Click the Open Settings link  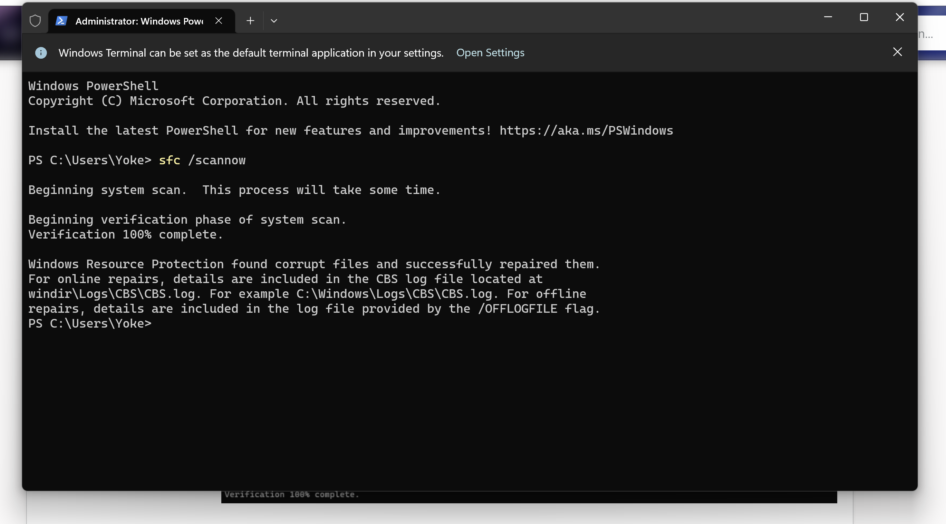(490, 53)
